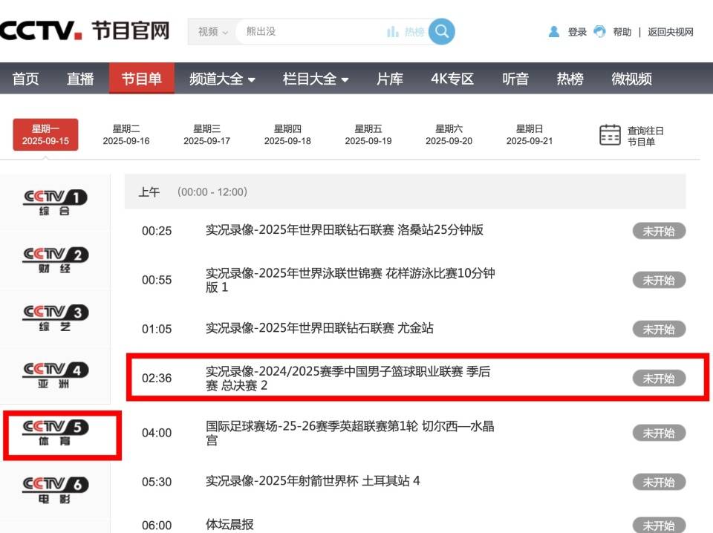Select 星期三 2025-09-17 date tab
Image resolution: width=713 pixels, height=533 pixels.
(207, 134)
